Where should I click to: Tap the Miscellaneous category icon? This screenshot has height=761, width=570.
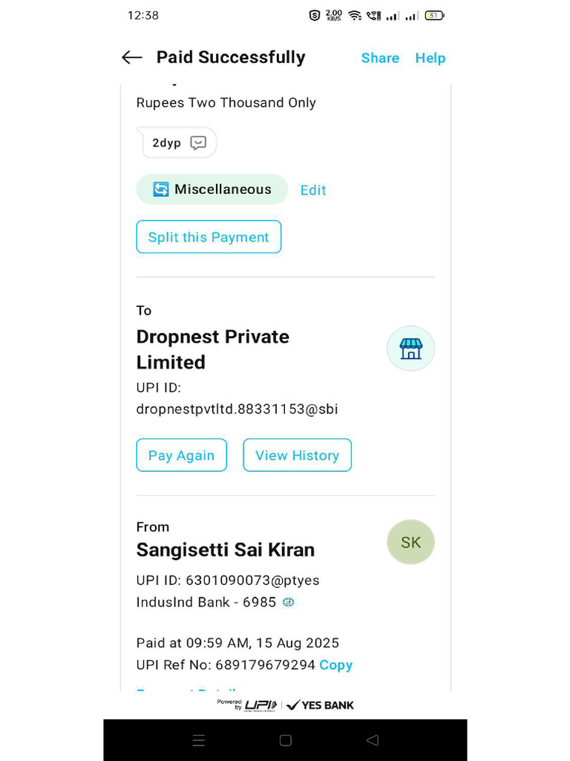(161, 190)
